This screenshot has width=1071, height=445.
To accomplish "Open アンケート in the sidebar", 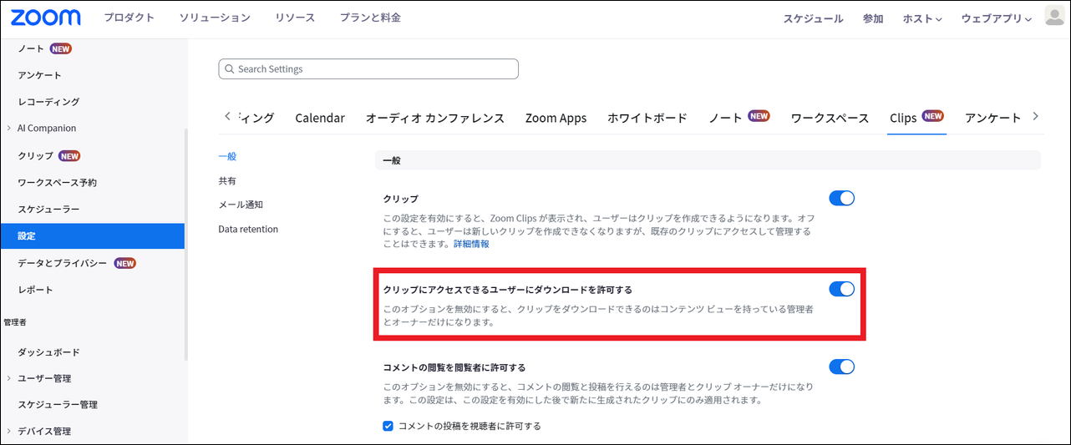I will click(40, 75).
